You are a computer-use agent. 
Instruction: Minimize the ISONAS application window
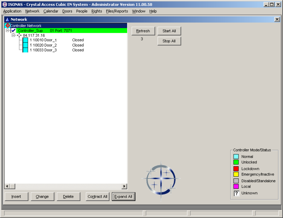[x=266, y=4]
